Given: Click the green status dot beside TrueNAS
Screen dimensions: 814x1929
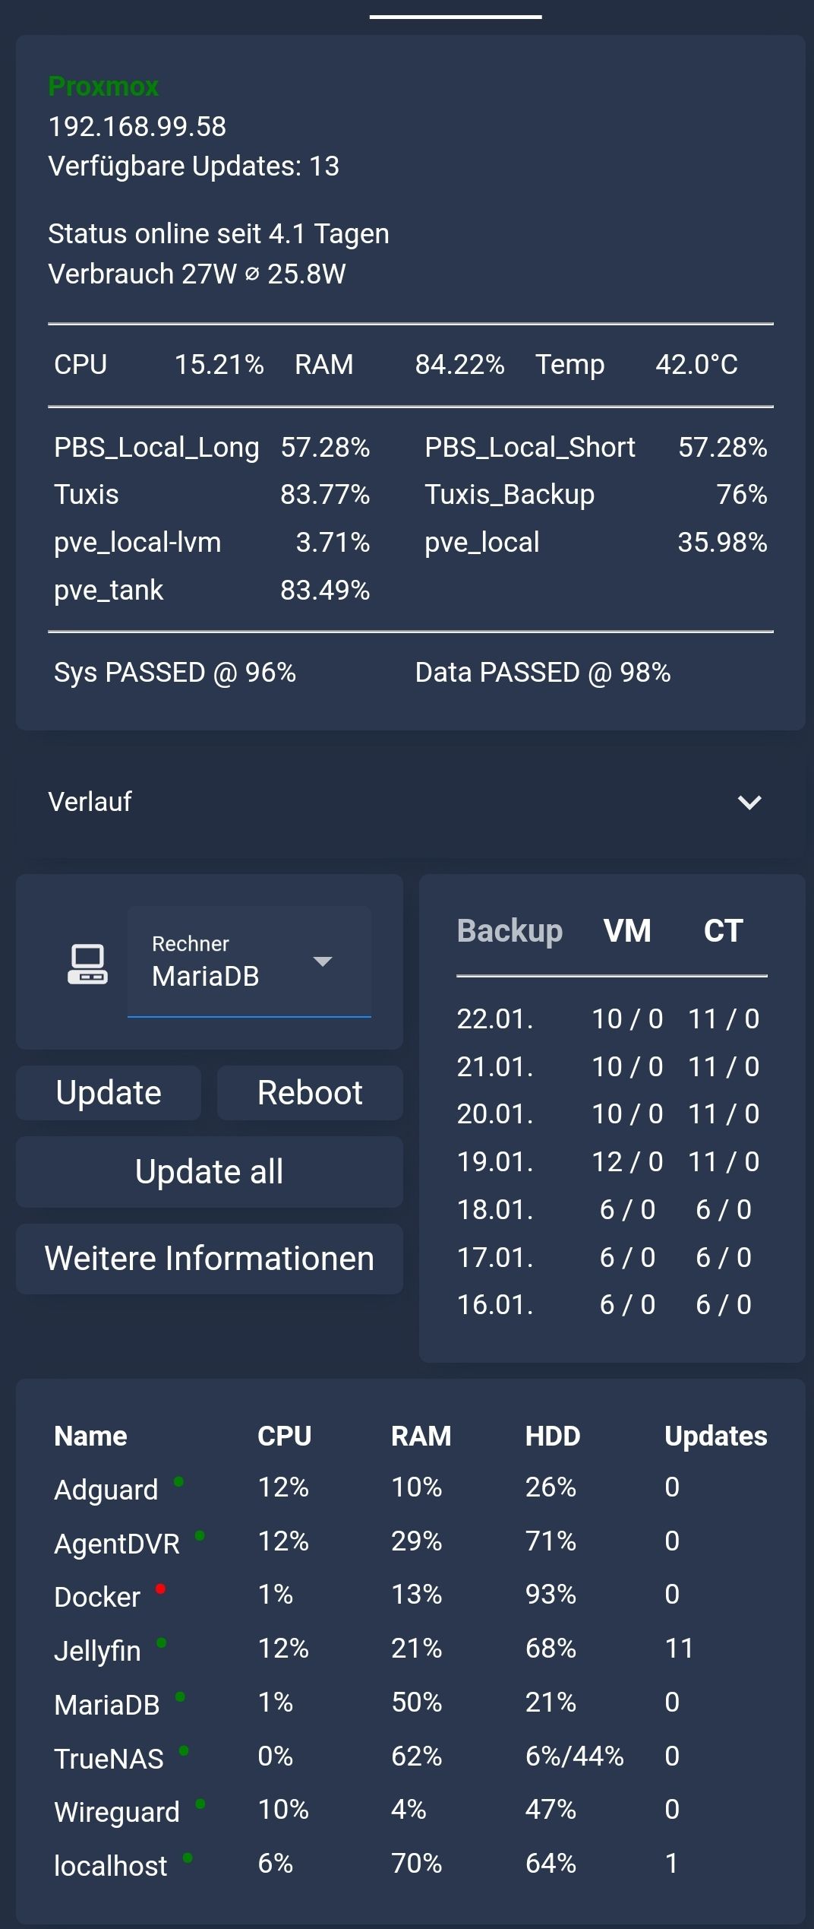Looking at the screenshot, I should [184, 1750].
